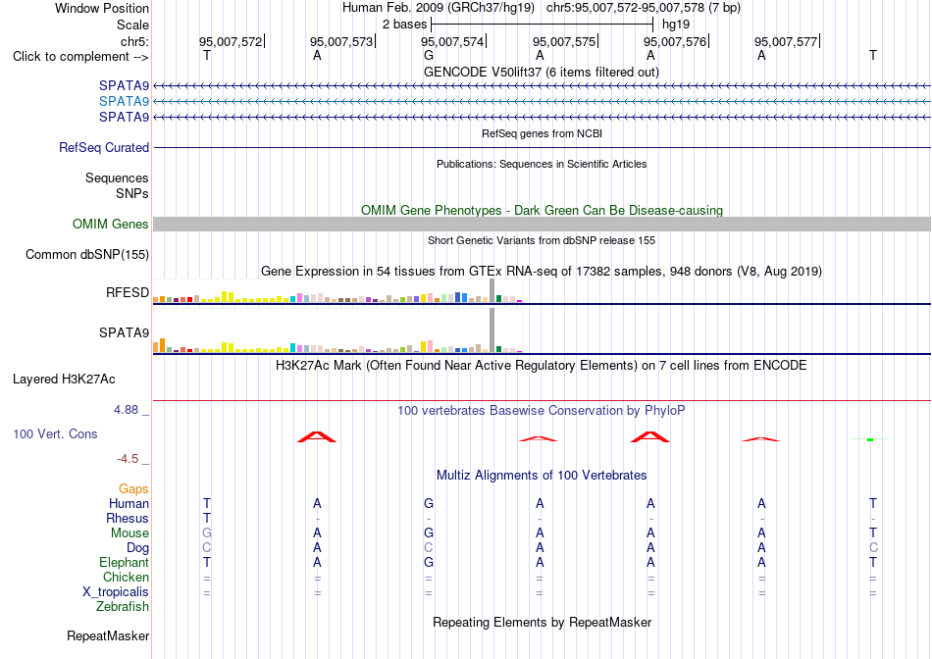Image resolution: width=932 pixels, height=659 pixels.
Task: Click the Dog alignment row label
Action: pyautogui.click(x=137, y=548)
